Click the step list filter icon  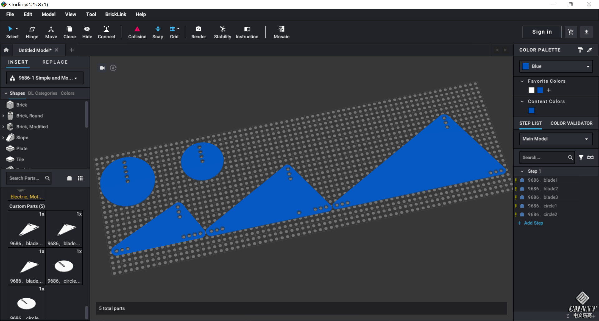coord(581,157)
